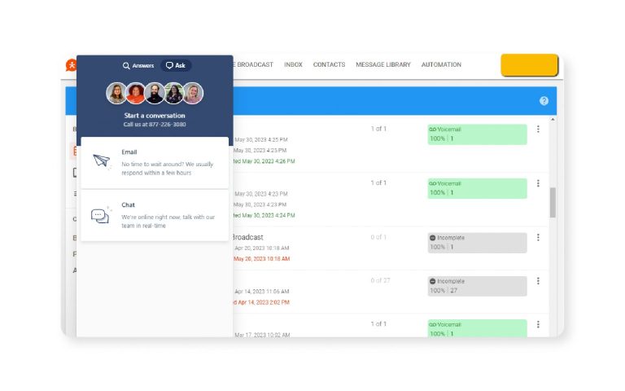This screenshot has height=391, width=625.
Task: Open options menu for May 30 4:25 PM broadcast
Action: pyautogui.click(x=538, y=130)
